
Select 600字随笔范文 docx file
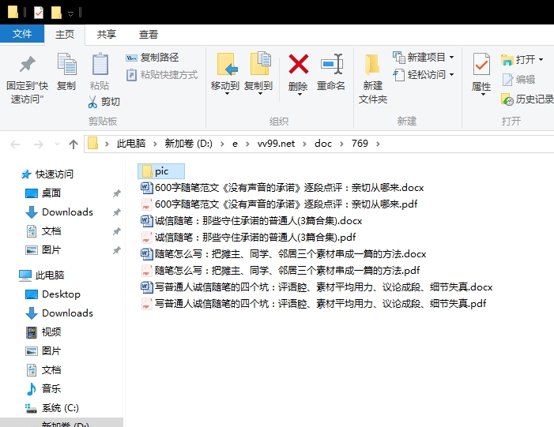pyautogui.click(x=282, y=187)
